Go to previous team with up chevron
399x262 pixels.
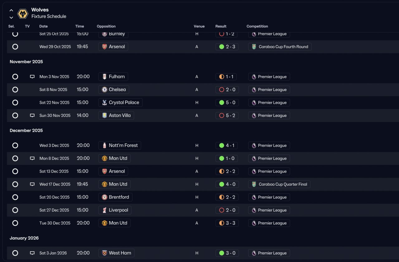coord(11,10)
